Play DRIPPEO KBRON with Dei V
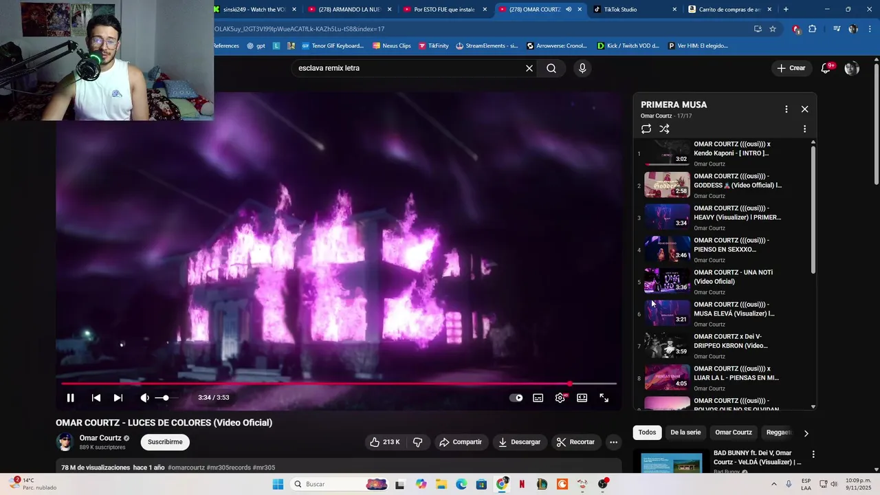 [x=722, y=346]
